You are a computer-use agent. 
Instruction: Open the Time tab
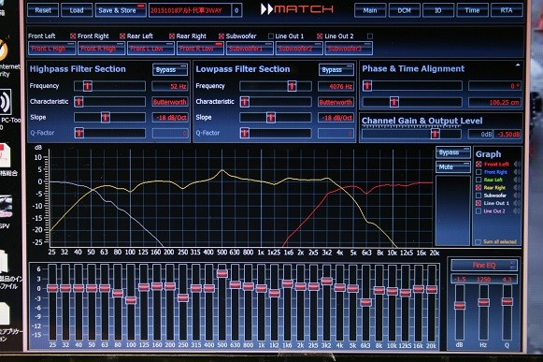coord(472,10)
